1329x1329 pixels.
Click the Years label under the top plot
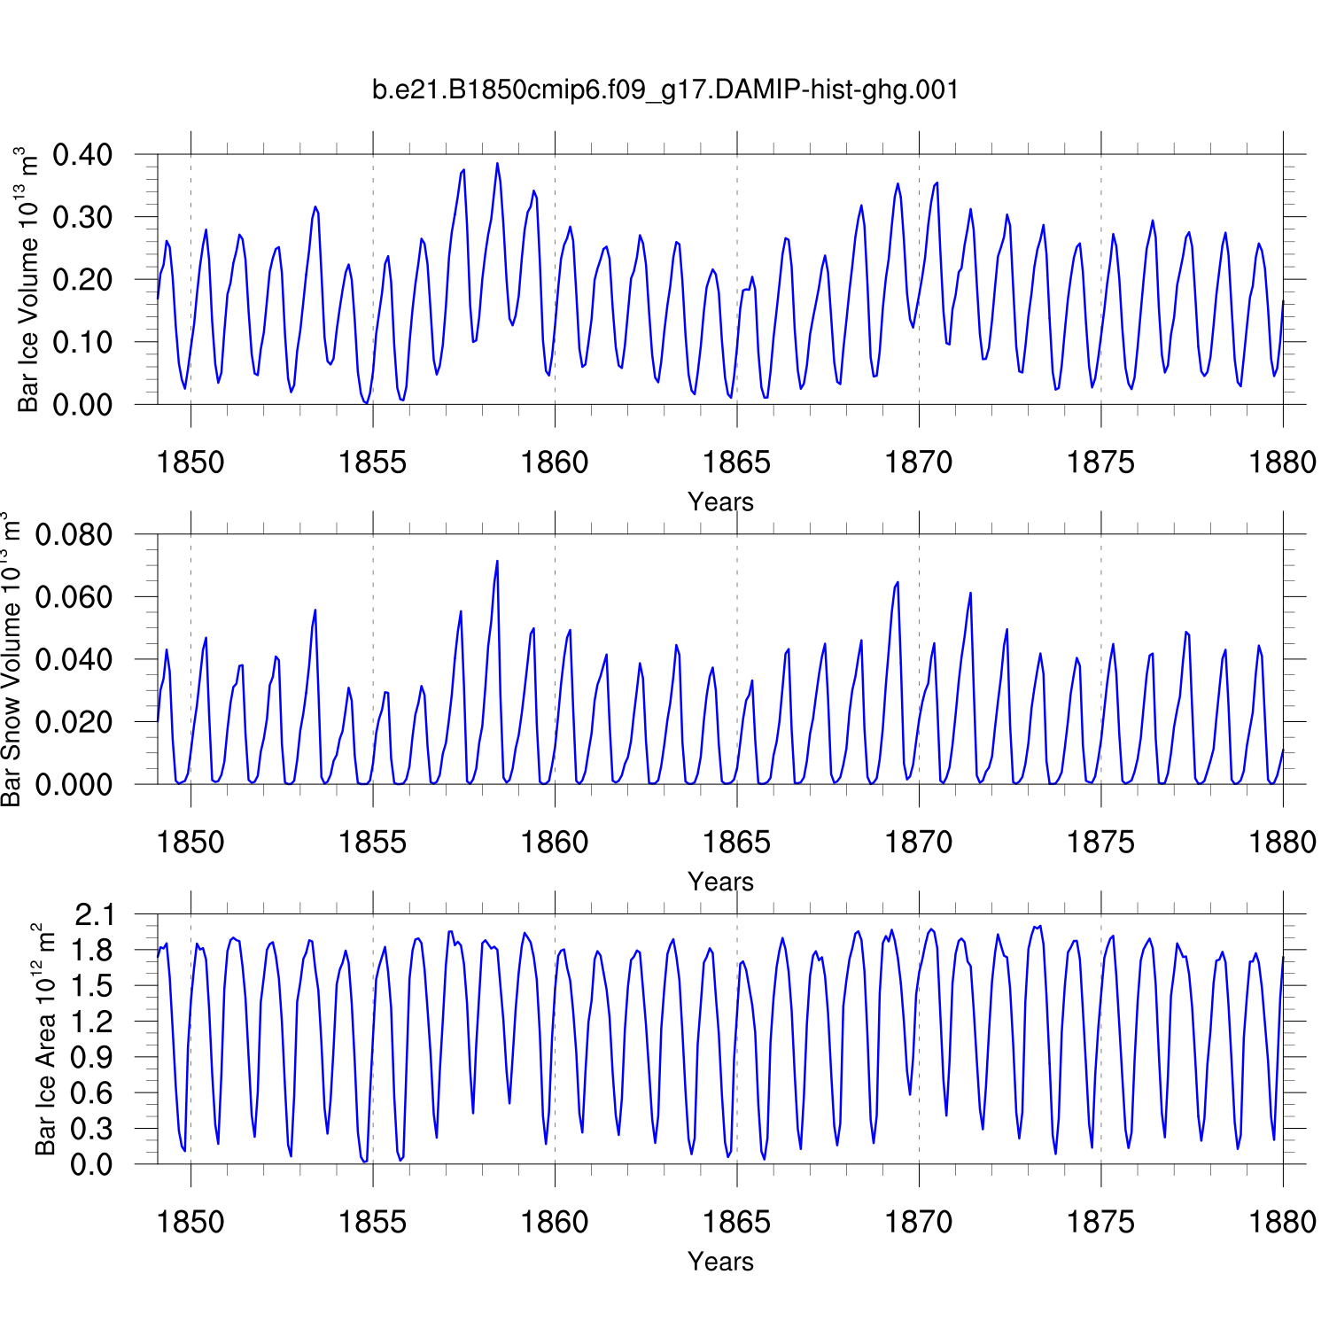click(x=720, y=501)
